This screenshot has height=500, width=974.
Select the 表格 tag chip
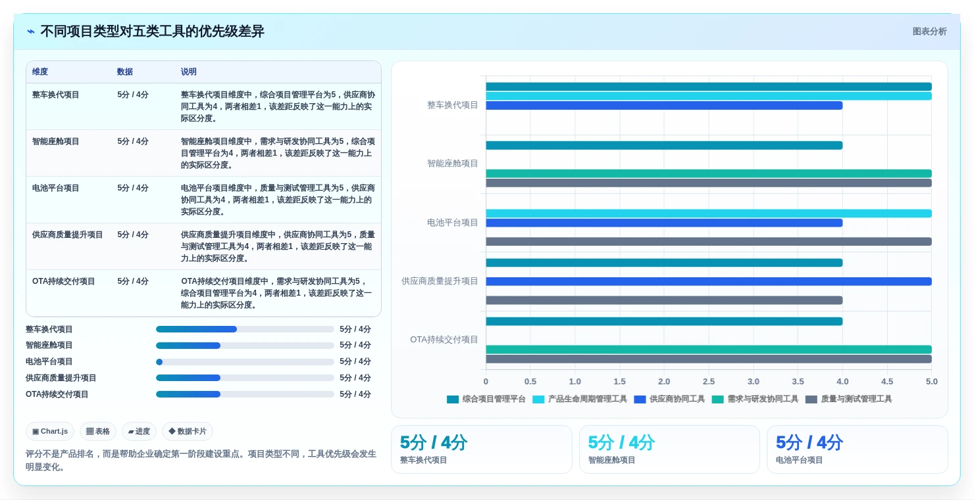pyautogui.click(x=98, y=431)
